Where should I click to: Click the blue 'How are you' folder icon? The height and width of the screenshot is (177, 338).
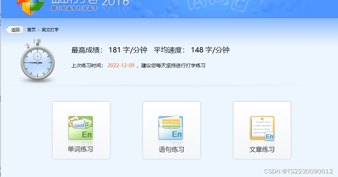(171, 128)
